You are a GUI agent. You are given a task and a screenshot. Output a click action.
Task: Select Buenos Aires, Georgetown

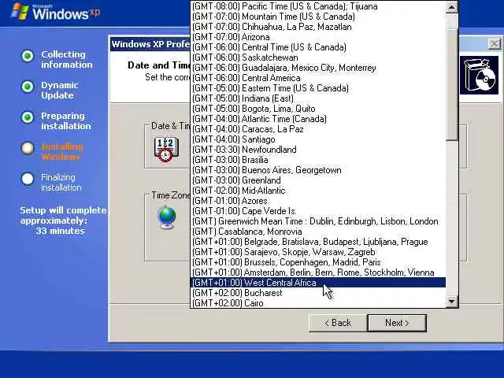tap(318, 170)
